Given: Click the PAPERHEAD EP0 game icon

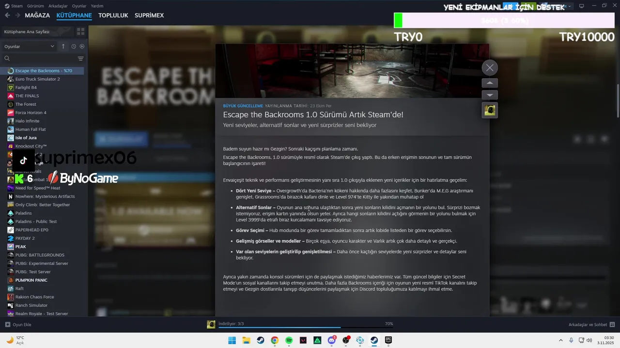Looking at the screenshot, I should [x=11, y=230].
